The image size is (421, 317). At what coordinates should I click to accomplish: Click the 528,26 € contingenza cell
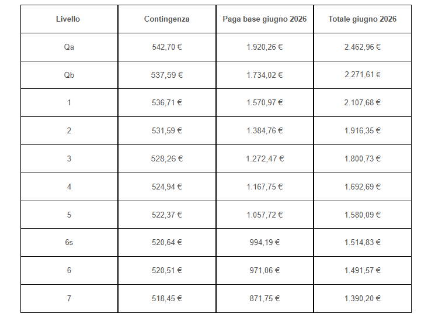[x=167, y=158]
